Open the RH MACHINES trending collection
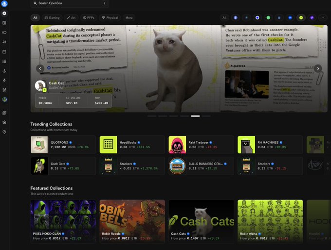The height and width of the screenshot is (250, 331). pos(270,145)
